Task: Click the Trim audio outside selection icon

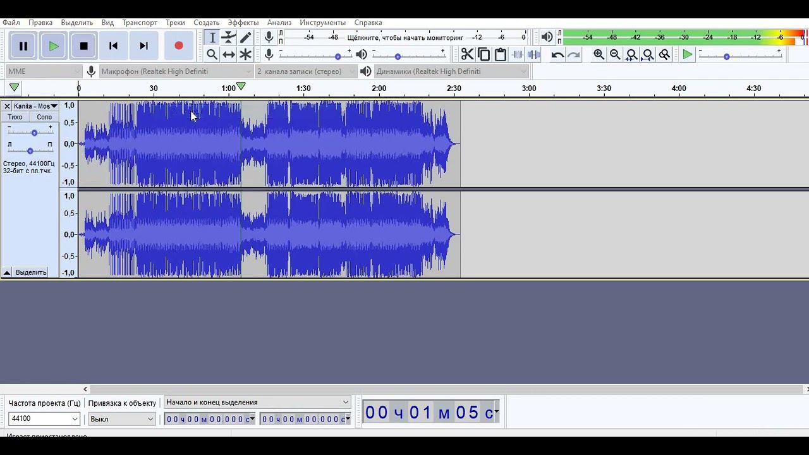Action: (518, 54)
